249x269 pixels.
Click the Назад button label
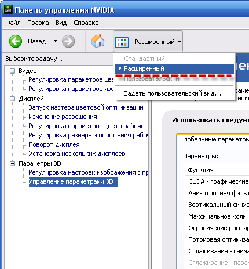[x=37, y=41]
